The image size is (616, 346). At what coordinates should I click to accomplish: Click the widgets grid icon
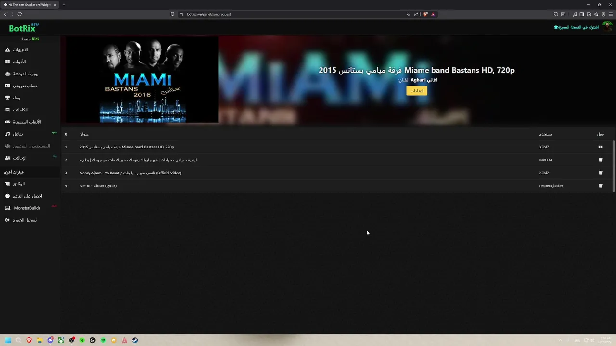7,62
